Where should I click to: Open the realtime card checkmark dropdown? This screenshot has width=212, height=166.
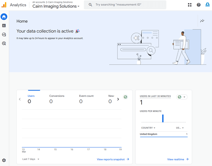pos(182,97)
